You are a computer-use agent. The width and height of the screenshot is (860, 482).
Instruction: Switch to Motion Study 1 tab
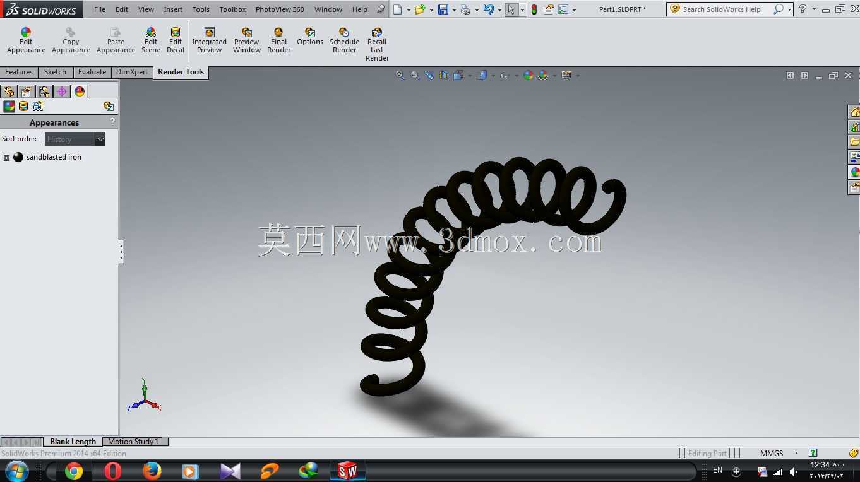[134, 442]
